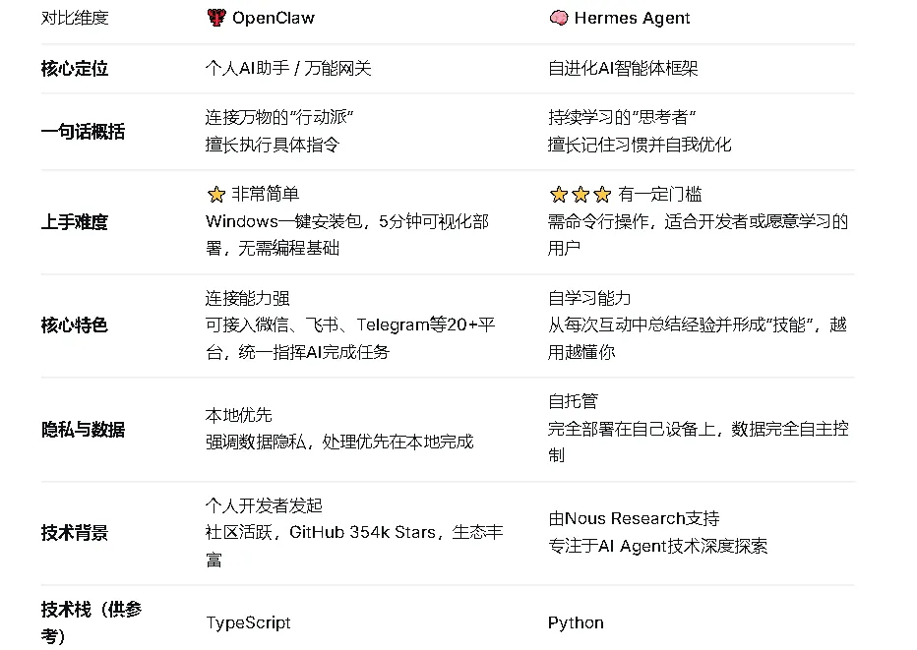917x650 pixels.
Task: Click the 对比维度 header cell
Action: (x=75, y=18)
